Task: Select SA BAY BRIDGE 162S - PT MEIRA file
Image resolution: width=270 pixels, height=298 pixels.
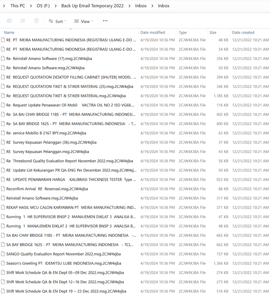Action: tap(70, 245)
